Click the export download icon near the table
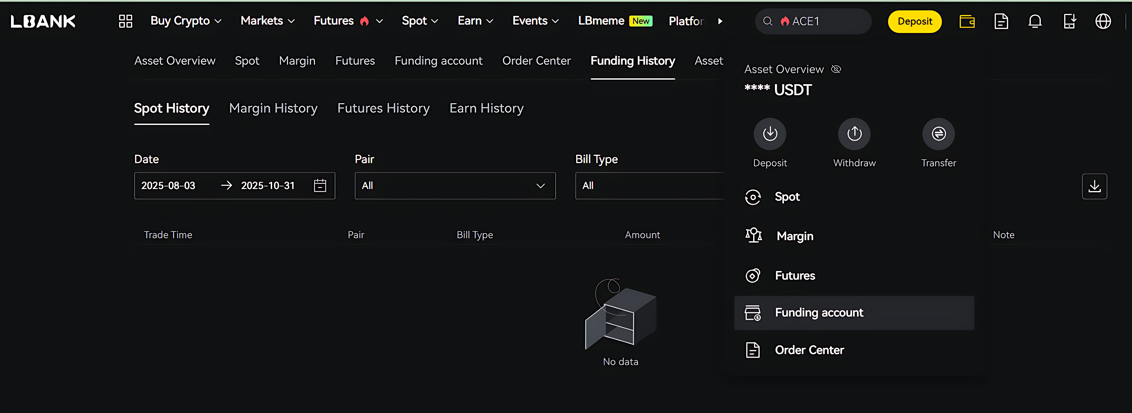The width and height of the screenshot is (1132, 413). (x=1095, y=186)
